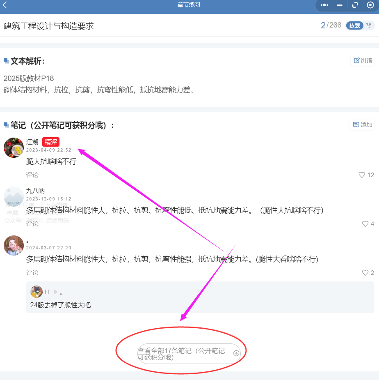Comment on 九八呐's note via 评论

tap(32, 223)
